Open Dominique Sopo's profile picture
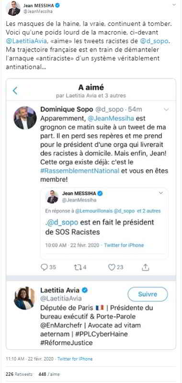 tap(25, 118)
